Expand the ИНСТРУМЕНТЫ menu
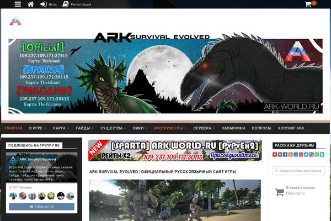 pos(170,128)
